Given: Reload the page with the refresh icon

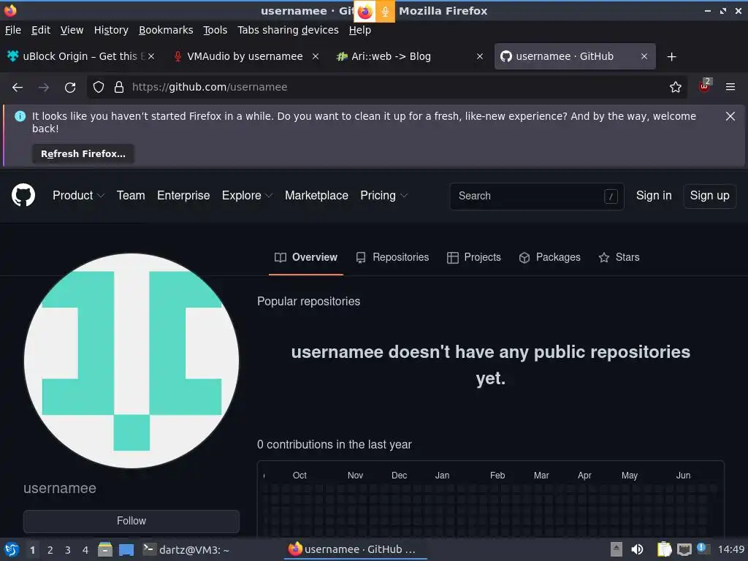Looking at the screenshot, I should click(70, 88).
